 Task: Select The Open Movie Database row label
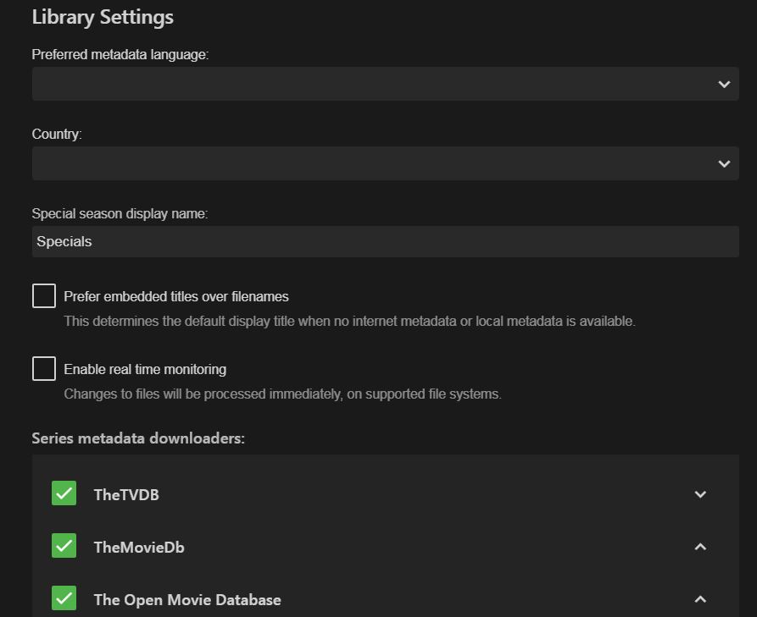[187, 600]
